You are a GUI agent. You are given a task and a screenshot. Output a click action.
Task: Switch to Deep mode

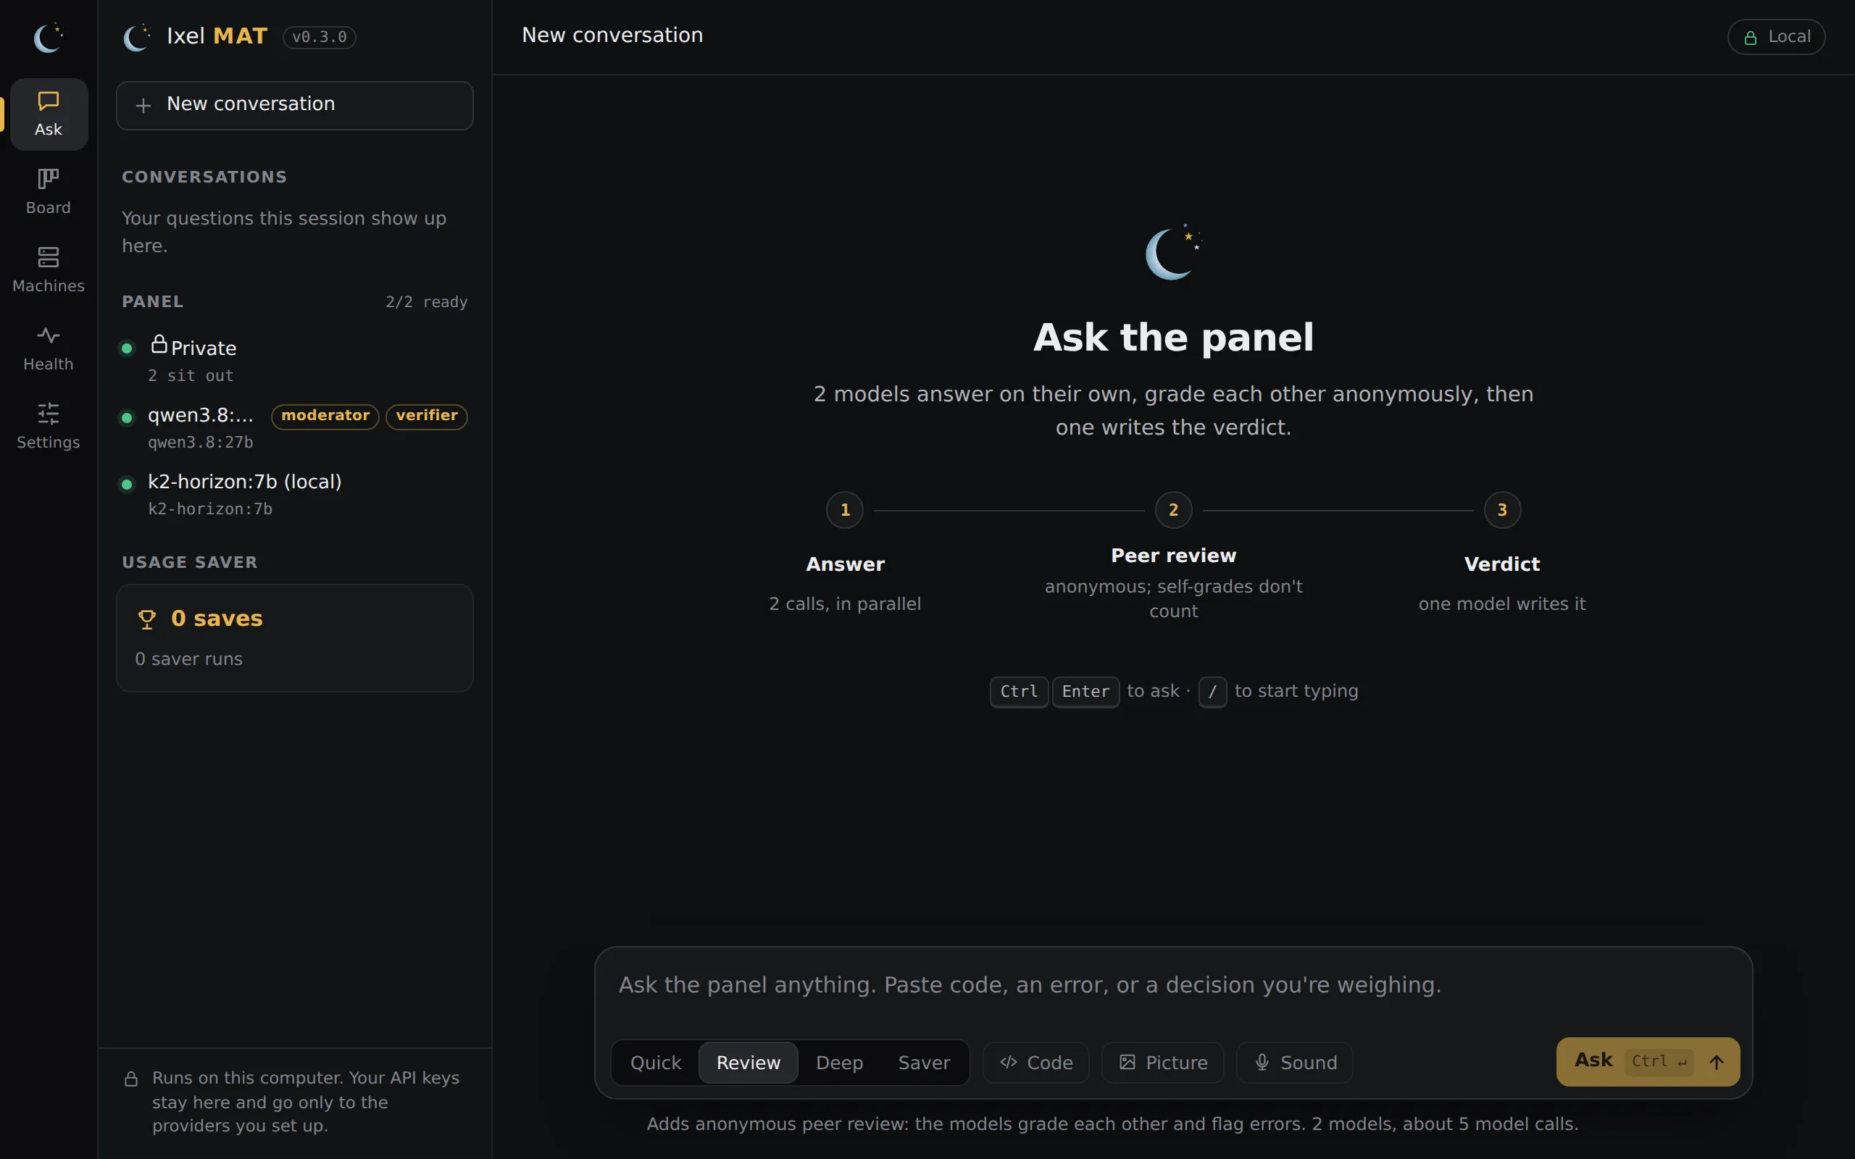pos(839,1063)
